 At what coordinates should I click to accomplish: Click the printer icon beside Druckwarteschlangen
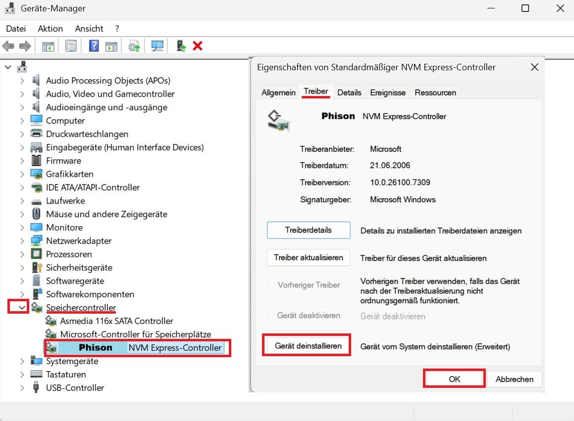click(36, 133)
